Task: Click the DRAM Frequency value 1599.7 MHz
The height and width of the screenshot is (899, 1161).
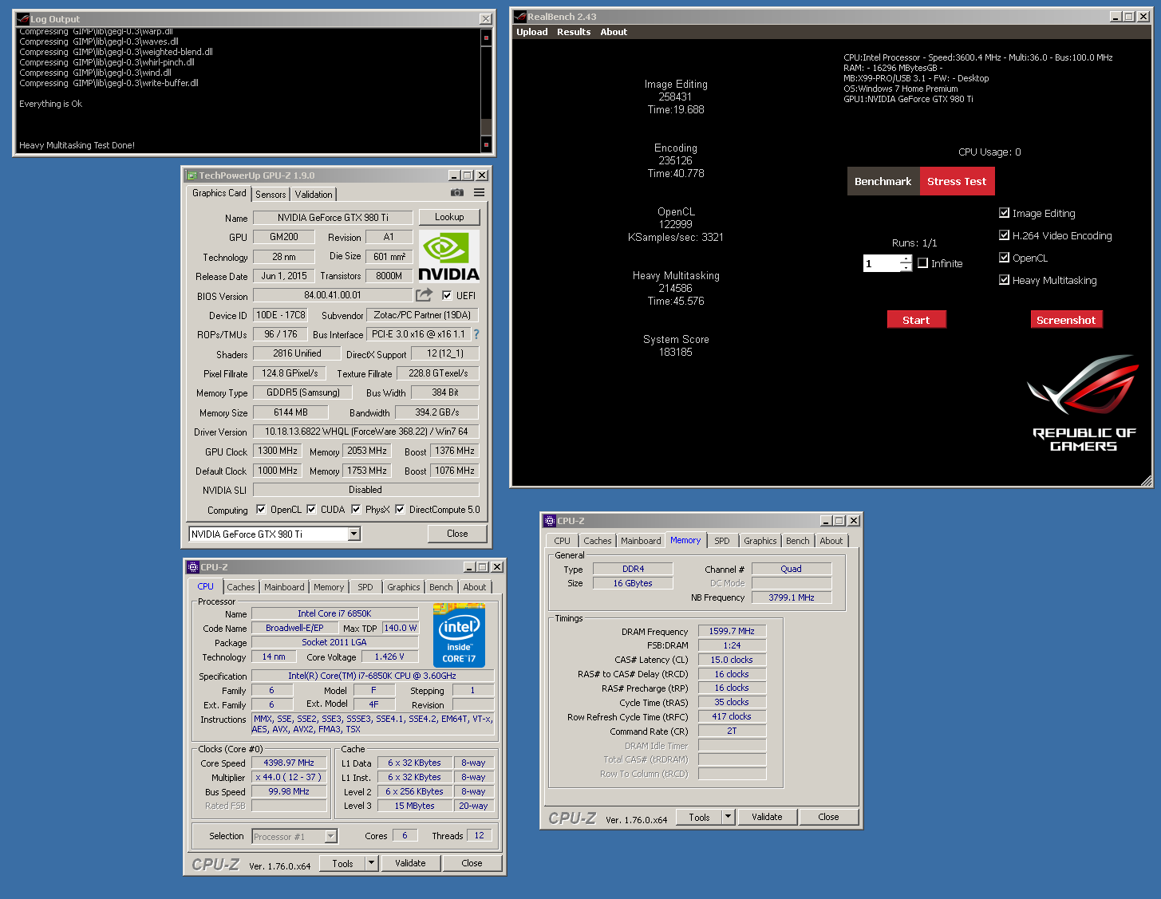Action: (x=732, y=631)
